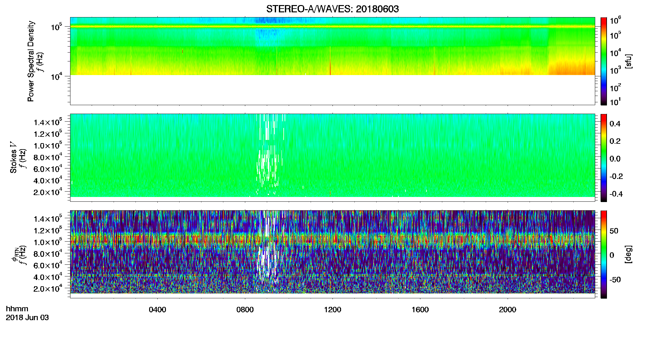
Task: Click the -0.2 Stokes V colorbar value
Action: 616,176
